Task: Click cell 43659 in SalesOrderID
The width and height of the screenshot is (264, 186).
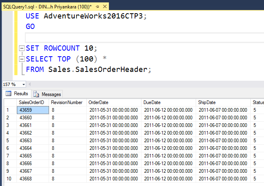Action: pyautogui.click(x=33, y=110)
